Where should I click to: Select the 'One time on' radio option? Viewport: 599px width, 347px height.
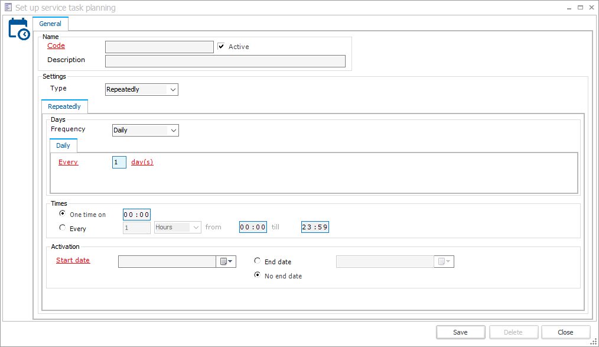coord(63,213)
